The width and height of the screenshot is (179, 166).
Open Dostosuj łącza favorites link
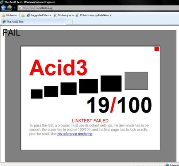(64, 15)
